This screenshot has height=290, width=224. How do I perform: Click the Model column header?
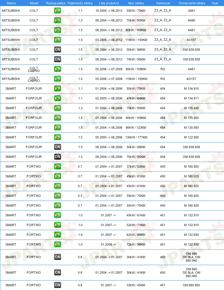click(x=34, y=3)
